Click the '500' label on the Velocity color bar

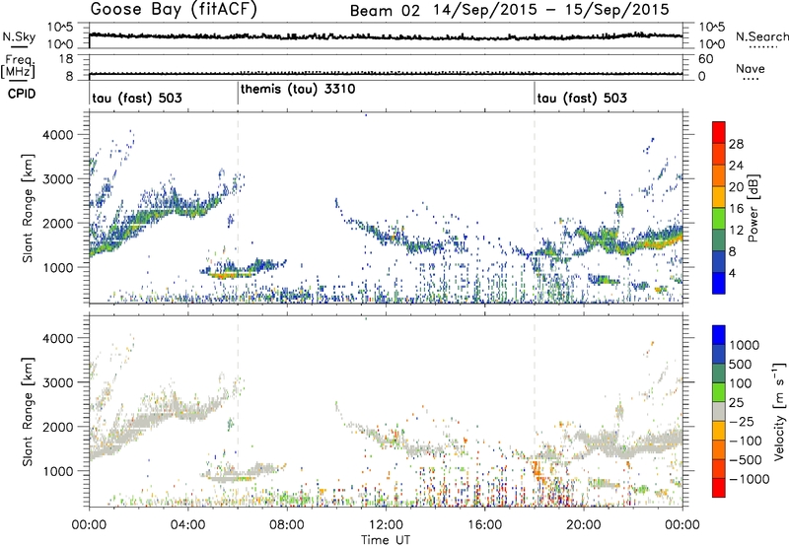[x=740, y=364]
